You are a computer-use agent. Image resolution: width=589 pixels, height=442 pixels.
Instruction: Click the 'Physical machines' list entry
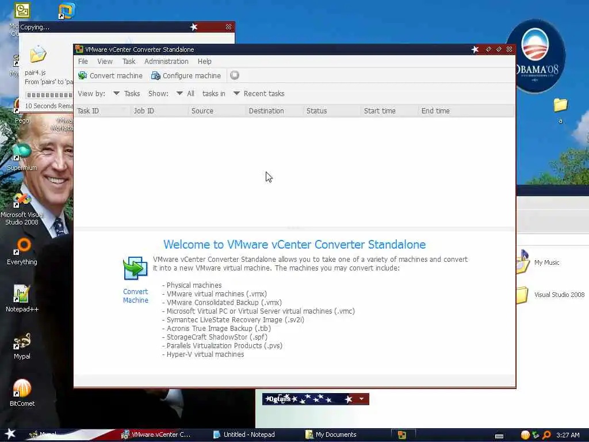coord(194,285)
